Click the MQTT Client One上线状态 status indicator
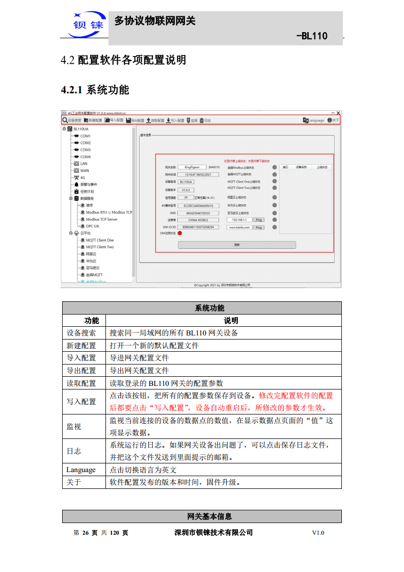 tap(275, 181)
